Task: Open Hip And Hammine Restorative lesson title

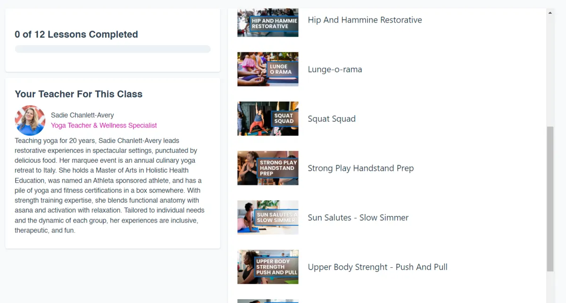Action: [x=365, y=20]
